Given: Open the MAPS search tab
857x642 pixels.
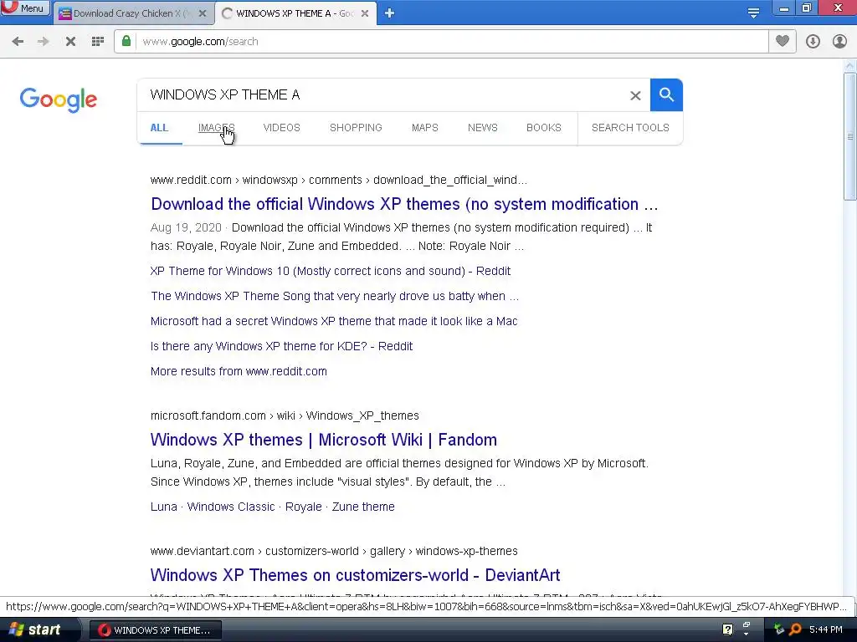Looking at the screenshot, I should point(424,128).
